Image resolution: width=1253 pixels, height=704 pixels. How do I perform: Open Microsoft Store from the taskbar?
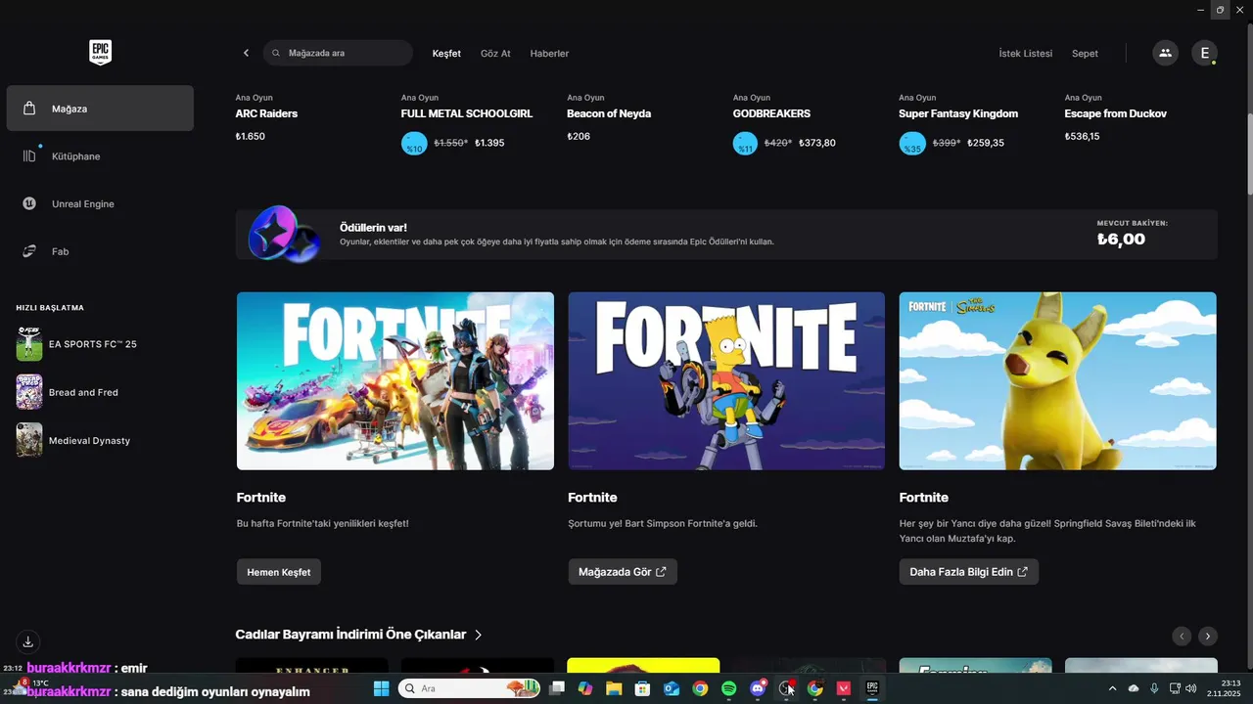point(643,688)
